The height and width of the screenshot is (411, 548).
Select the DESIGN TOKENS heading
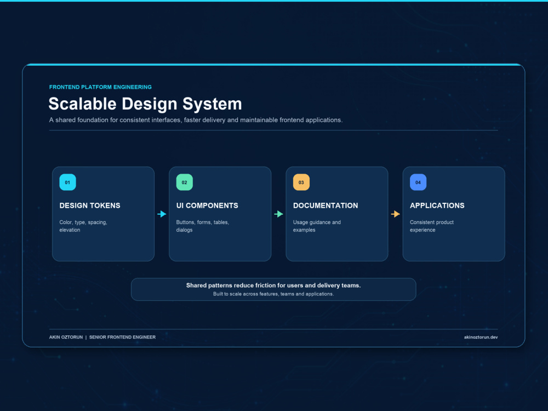90,206
